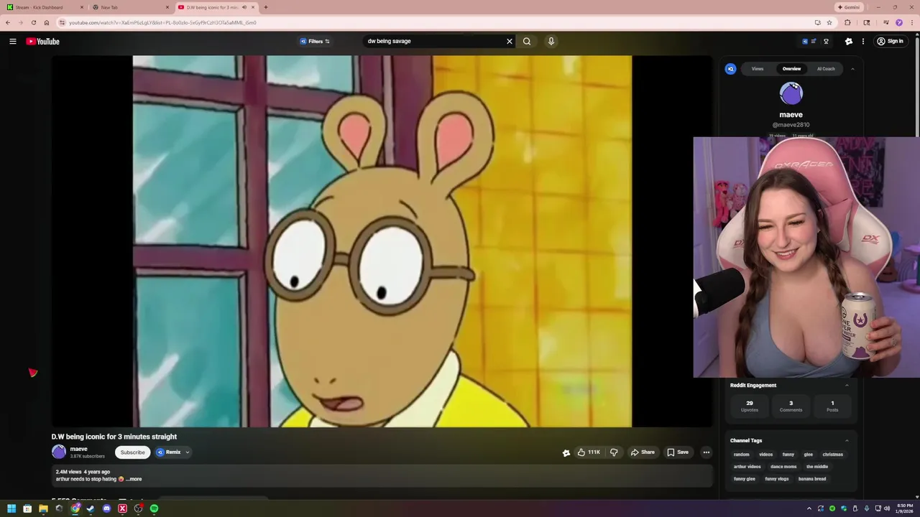Collapse the Reddit Engagement section

[847, 386]
